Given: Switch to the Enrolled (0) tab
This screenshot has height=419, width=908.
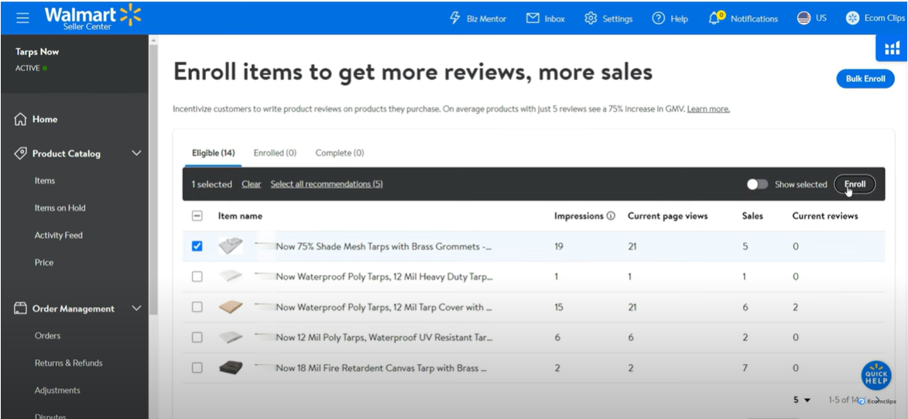Looking at the screenshot, I should [275, 153].
